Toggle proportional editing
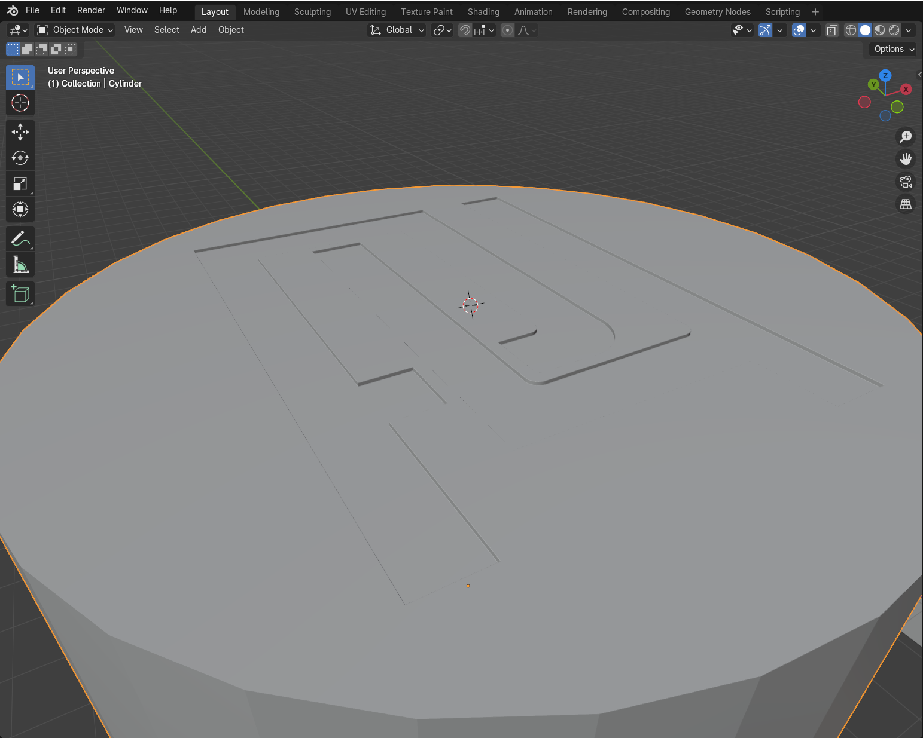This screenshot has height=738, width=923. tap(507, 30)
